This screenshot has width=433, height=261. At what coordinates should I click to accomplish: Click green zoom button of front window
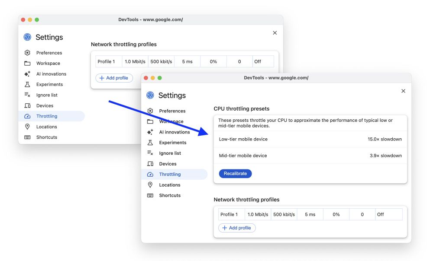tap(160, 78)
